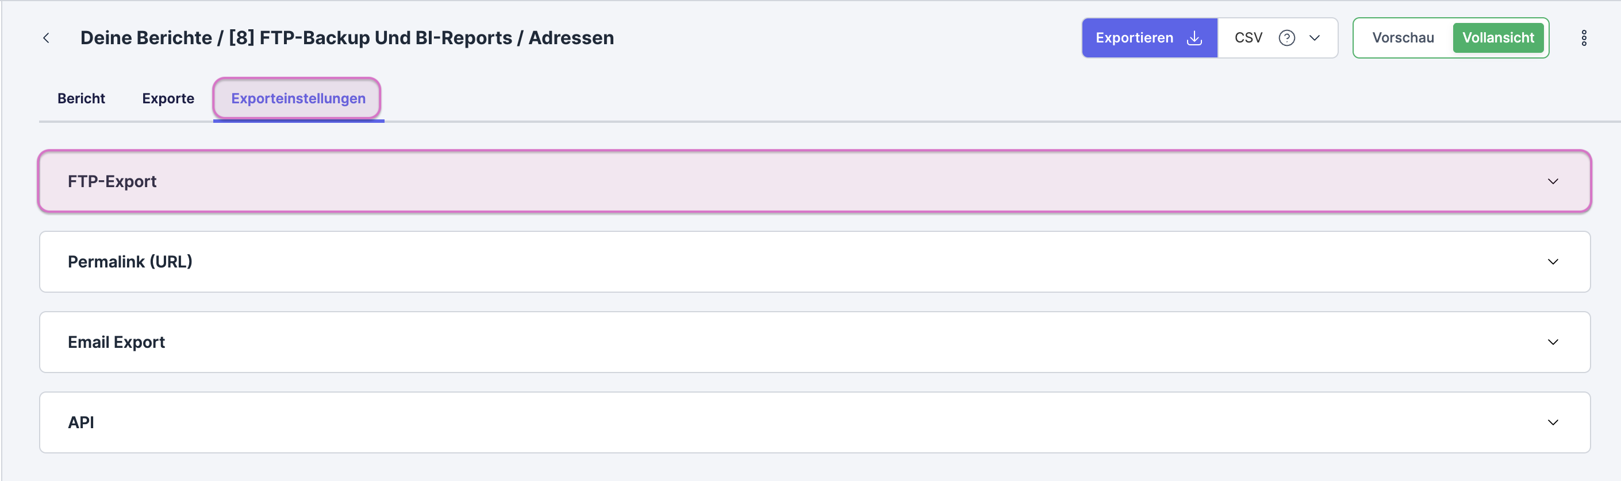Switch to Vorschau view mode
The width and height of the screenshot is (1621, 481).
(x=1402, y=38)
